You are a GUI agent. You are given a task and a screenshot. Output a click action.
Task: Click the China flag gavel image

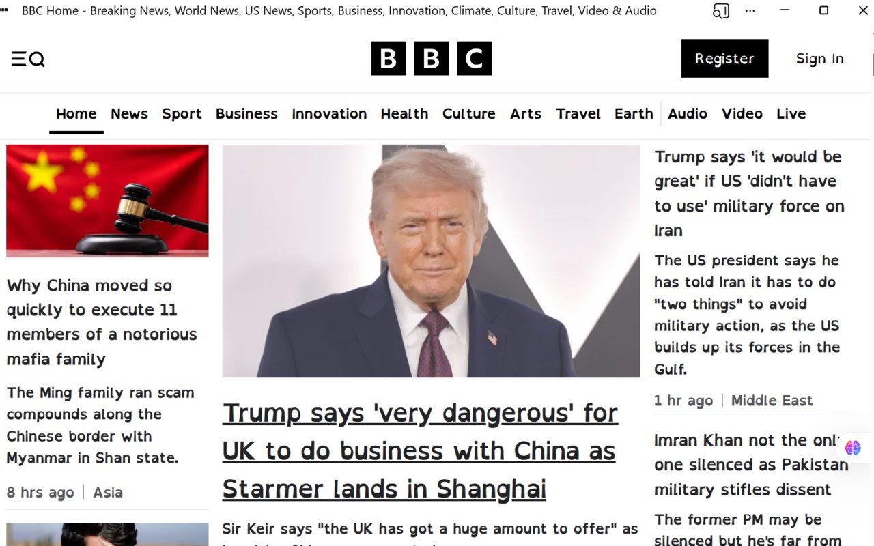[107, 201]
